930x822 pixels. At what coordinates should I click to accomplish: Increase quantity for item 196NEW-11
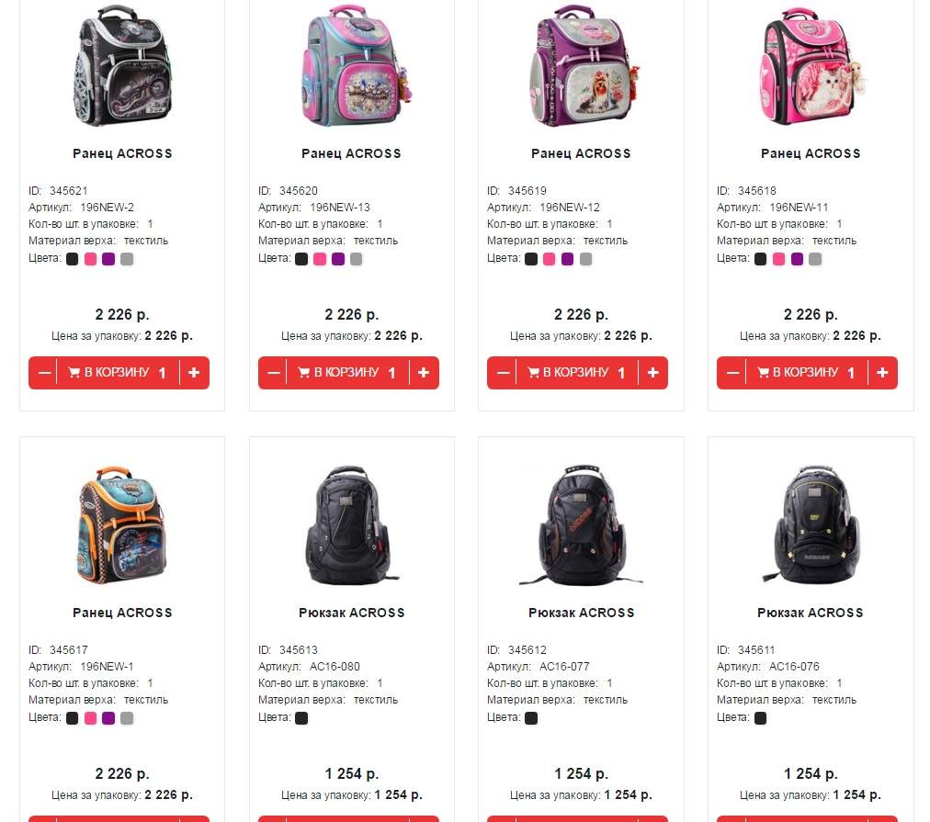pos(882,373)
